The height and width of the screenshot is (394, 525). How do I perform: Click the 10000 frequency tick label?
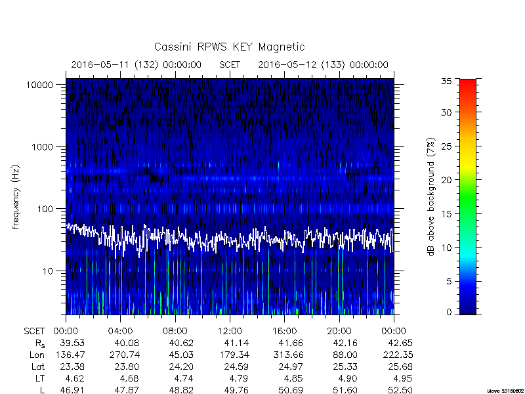click(39, 85)
